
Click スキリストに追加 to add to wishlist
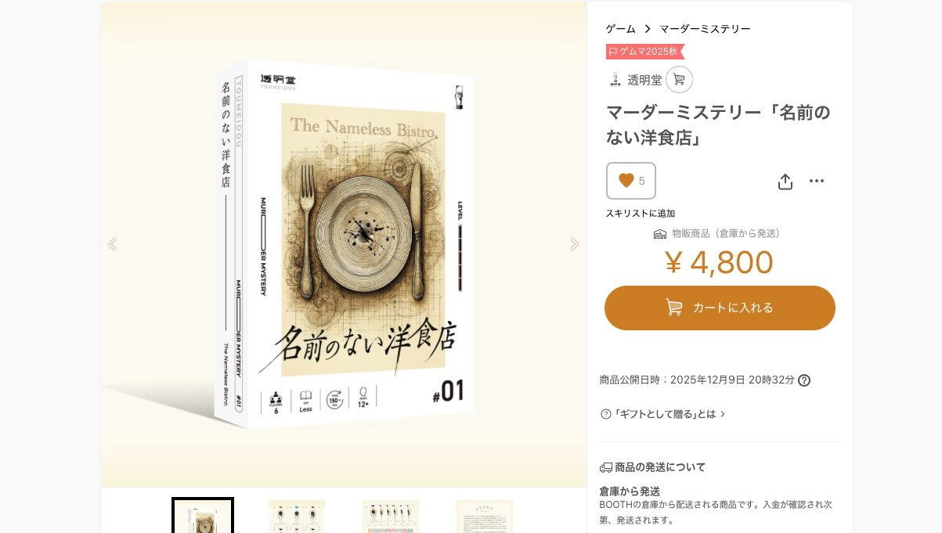click(x=640, y=213)
